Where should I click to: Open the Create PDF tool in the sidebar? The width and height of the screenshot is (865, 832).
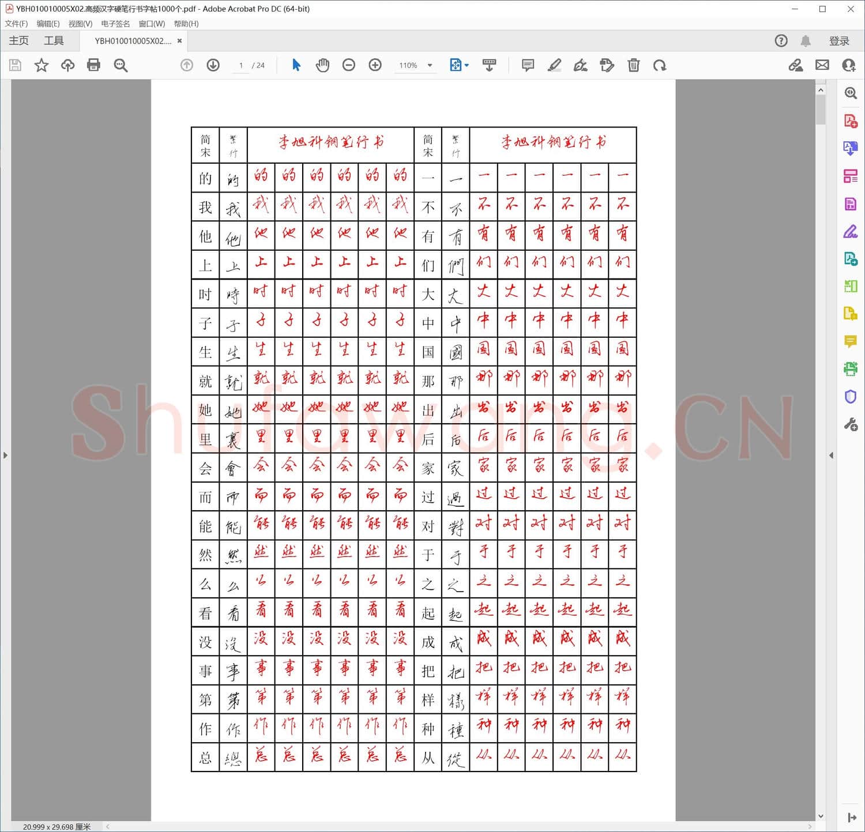point(851,121)
